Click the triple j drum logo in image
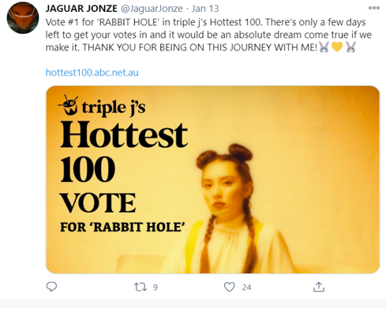 click(69, 105)
